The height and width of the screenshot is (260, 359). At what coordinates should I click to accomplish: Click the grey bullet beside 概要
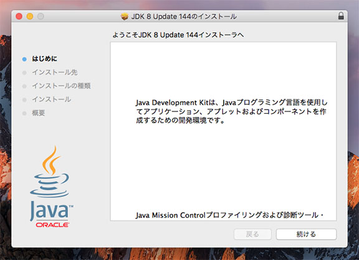tap(24, 113)
